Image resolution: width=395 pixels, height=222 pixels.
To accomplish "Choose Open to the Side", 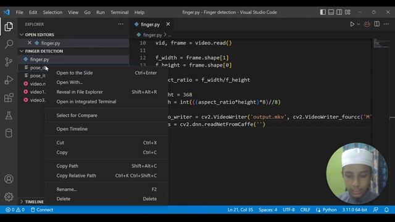I will (107, 73).
